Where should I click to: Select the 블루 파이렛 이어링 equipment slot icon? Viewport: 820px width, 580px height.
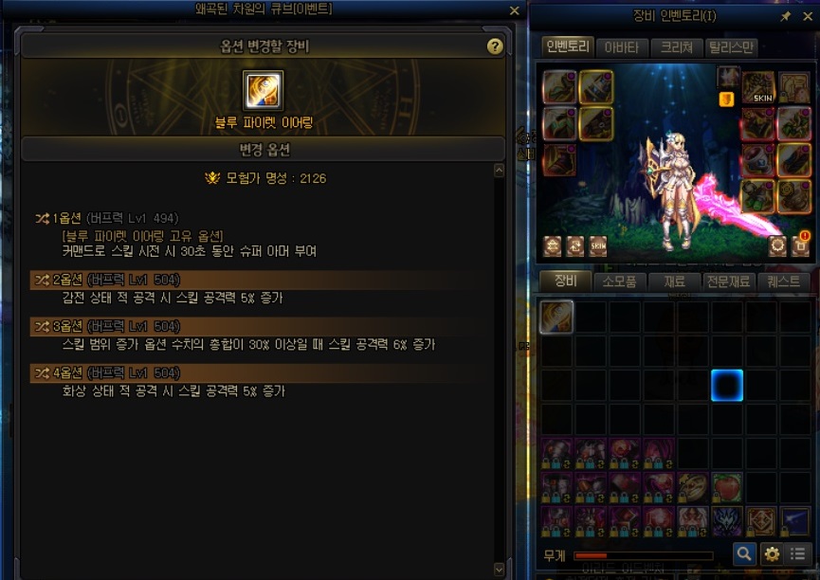(x=263, y=90)
